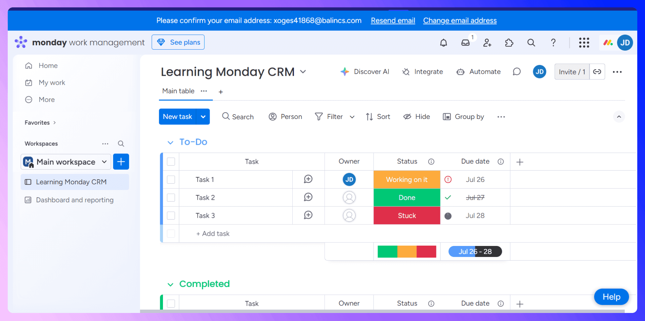The image size is (645, 321).
Task: Start a conversation for Task 2
Action: pyautogui.click(x=308, y=197)
